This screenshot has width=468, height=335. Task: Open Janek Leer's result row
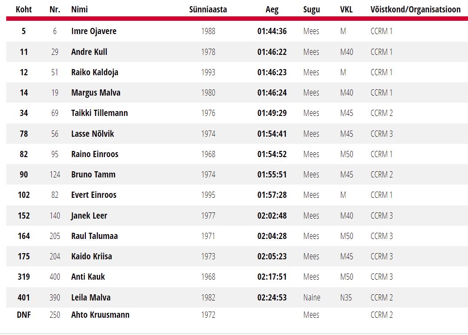tap(89, 216)
